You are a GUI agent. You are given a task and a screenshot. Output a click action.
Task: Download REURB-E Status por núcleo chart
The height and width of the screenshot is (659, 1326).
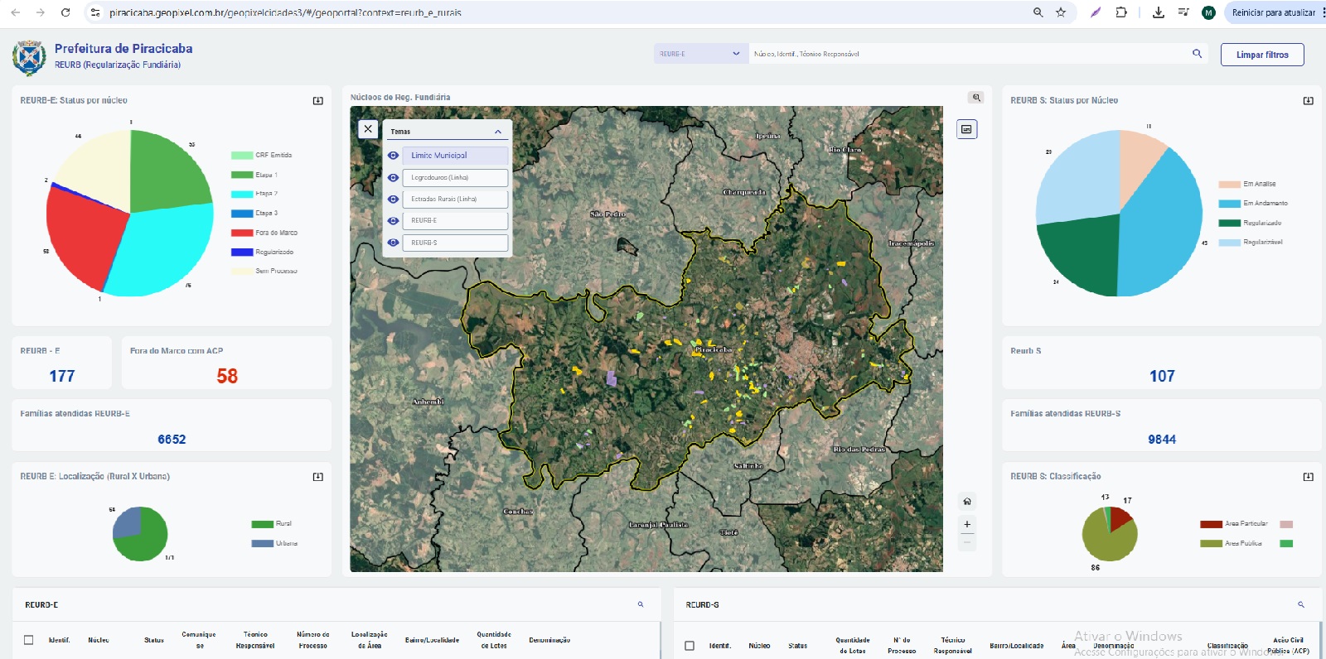[317, 101]
